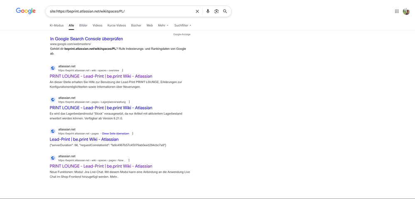
Task: Clear the search query with the X icon
Action: (197, 11)
